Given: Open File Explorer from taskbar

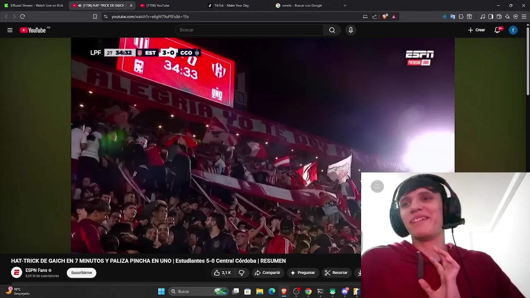Looking at the screenshot, I should pos(260,291).
